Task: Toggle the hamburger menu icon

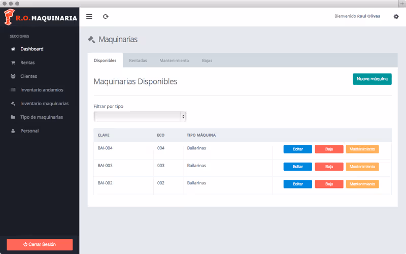Action: coord(89,17)
